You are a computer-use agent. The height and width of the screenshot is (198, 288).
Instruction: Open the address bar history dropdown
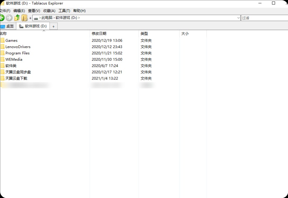point(239,18)
